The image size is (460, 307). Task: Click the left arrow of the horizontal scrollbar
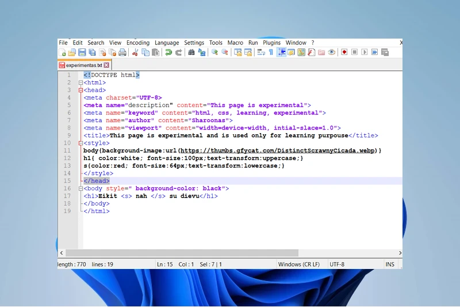62,253
